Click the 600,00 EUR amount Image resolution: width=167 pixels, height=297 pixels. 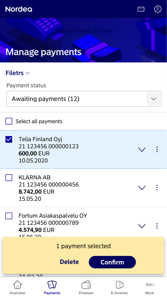click(x=34, y=154)
